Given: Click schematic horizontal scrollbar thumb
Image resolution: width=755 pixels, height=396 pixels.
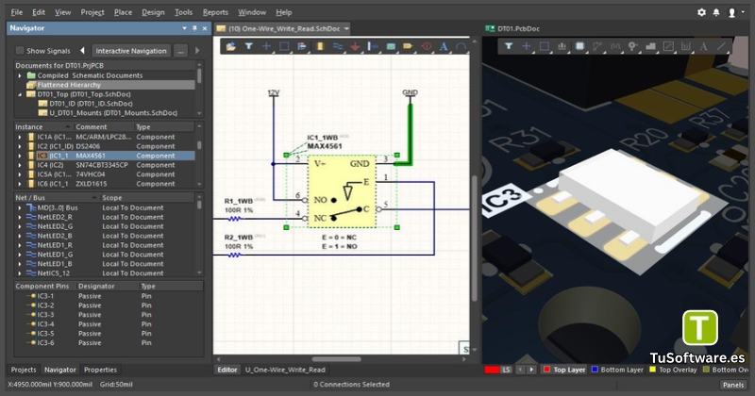Looking at the screenshot, I should click(337, 359).
